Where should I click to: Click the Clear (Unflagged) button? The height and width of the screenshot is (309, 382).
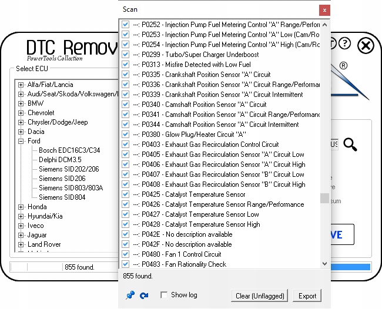tap(259, 296)
